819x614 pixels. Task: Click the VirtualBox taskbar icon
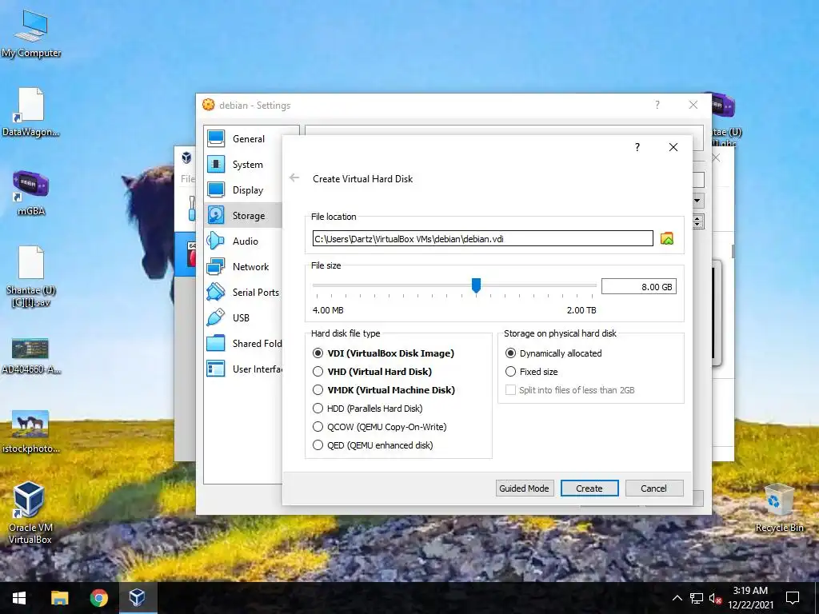138,598
